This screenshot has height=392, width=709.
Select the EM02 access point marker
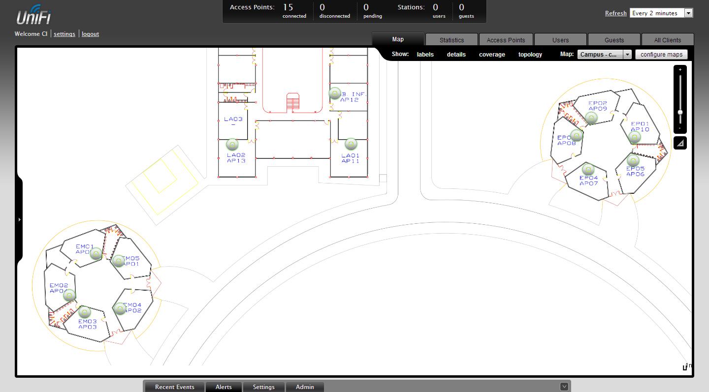click(69, 295)
